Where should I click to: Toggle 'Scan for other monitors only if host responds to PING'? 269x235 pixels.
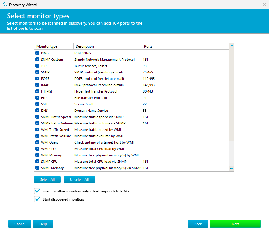click(37, 191)
